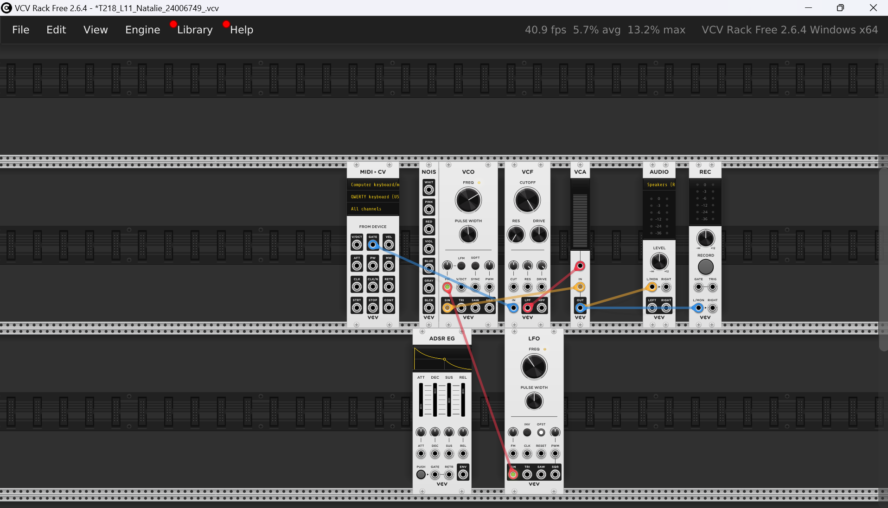Screen dimensions: 888x508
Task: Click the VCO FREQ knob
Action: (x=468, y=201)
